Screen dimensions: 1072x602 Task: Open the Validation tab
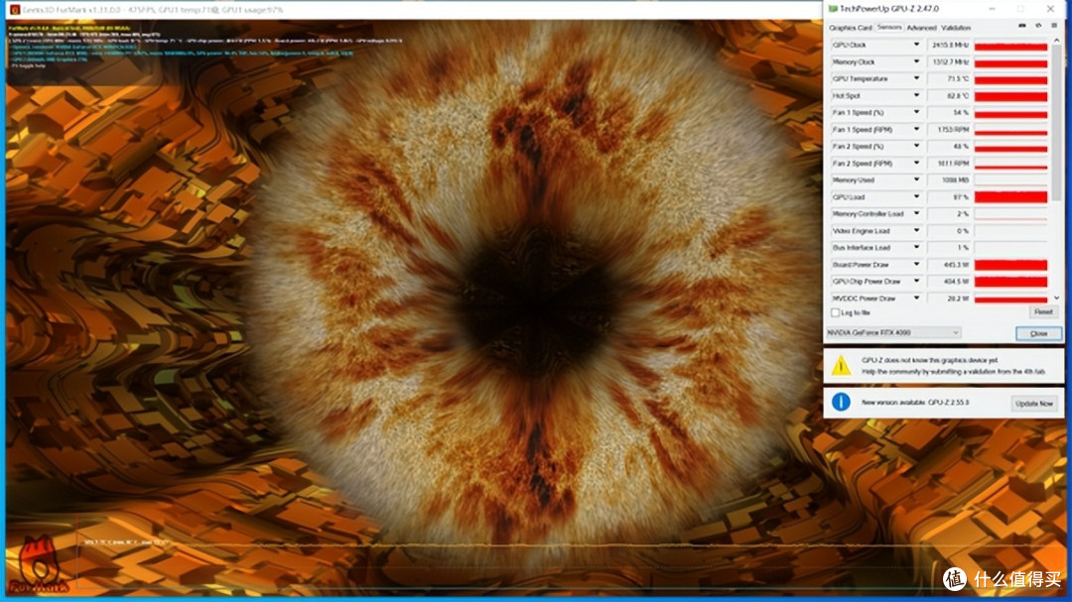[x=956, y=28]
